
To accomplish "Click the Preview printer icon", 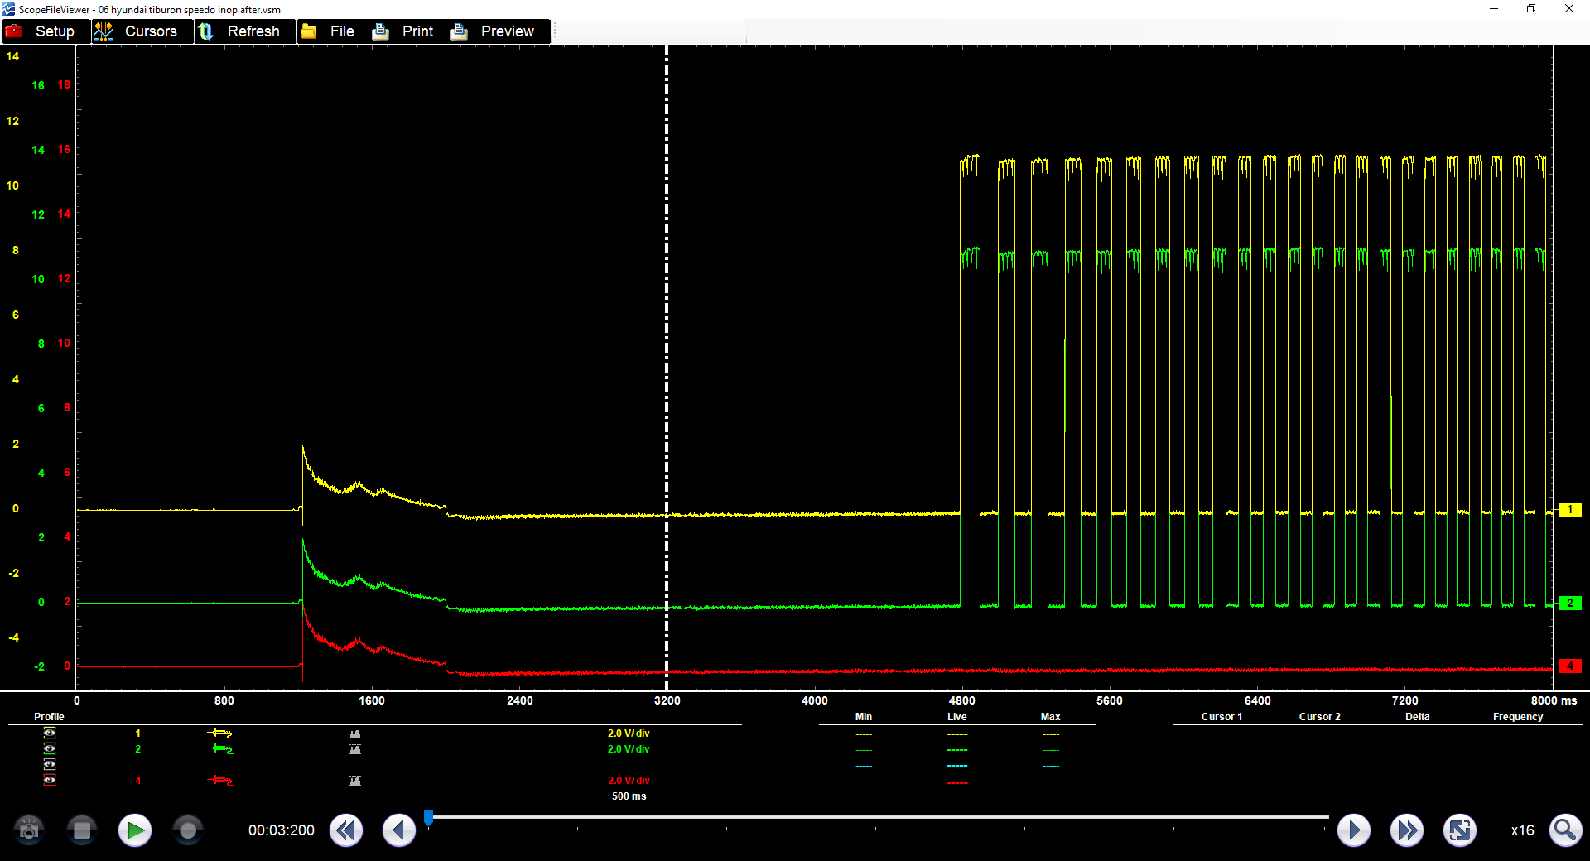I will (460, 31).
